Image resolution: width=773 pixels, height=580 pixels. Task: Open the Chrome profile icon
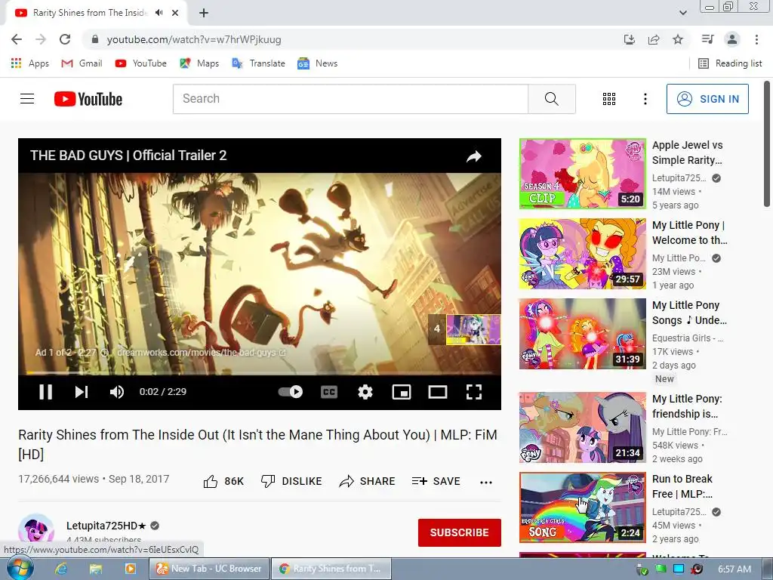[732, 39]
